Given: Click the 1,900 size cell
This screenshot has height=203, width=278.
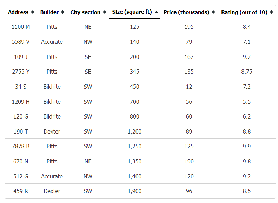Looking at the screenshot, I should [x=134, y=191].
